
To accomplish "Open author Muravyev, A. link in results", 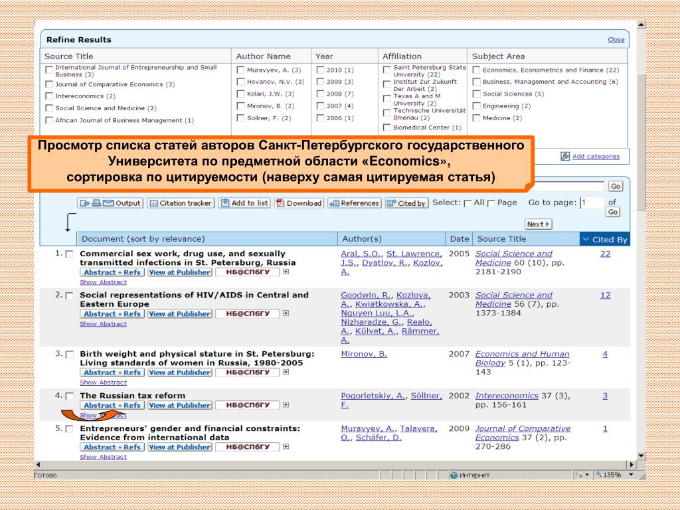I will coord(369,428).
